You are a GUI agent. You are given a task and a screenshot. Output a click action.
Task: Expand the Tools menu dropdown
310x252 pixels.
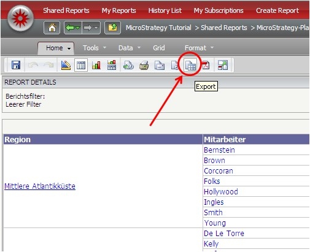(x=104, y=47)
